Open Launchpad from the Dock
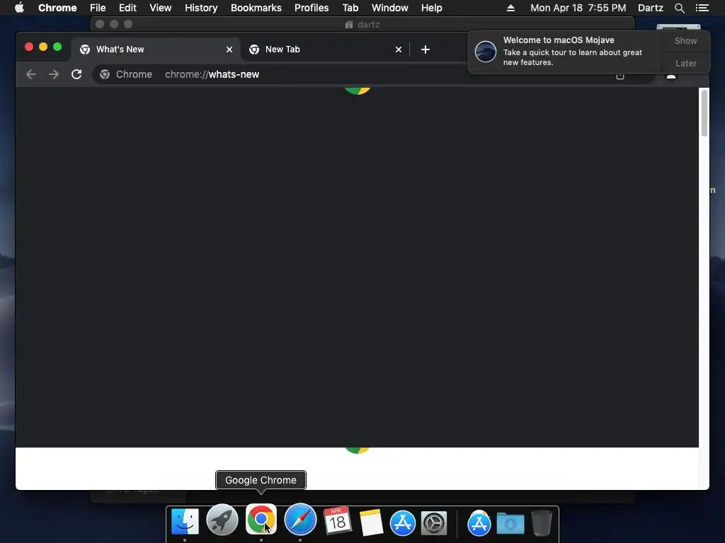Screen dimensions: 725x543 [222, 521]
